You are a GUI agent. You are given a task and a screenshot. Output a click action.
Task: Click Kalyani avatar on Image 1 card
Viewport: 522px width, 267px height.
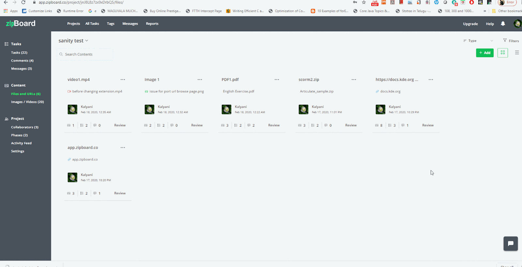pos(149,109)
